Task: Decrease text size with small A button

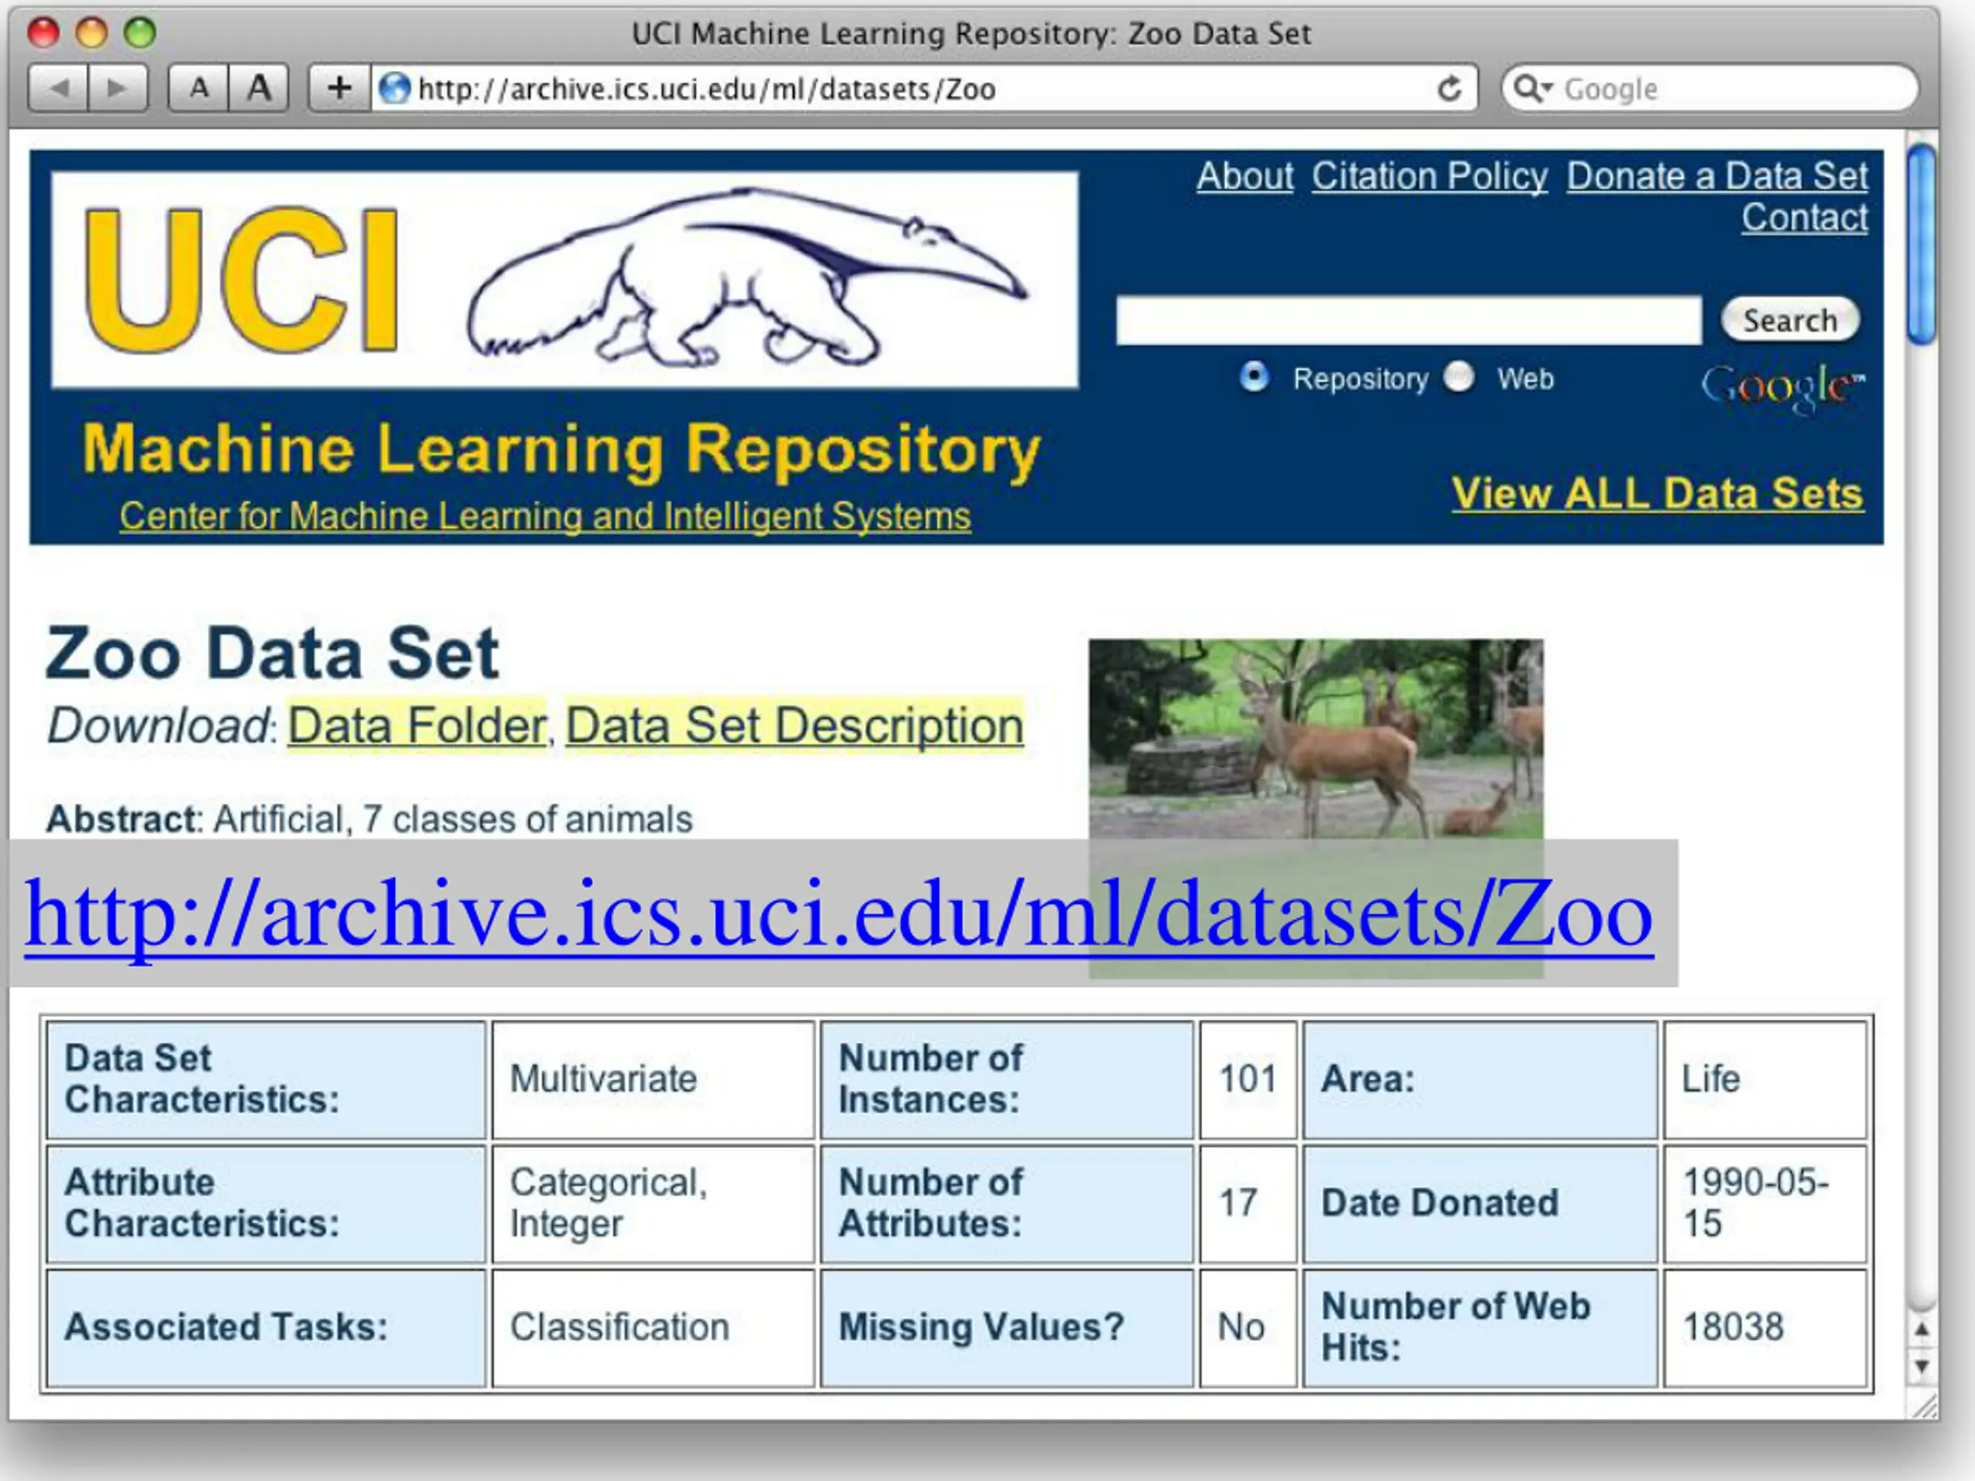Action: pyautogui.click(x=199, y=89)
